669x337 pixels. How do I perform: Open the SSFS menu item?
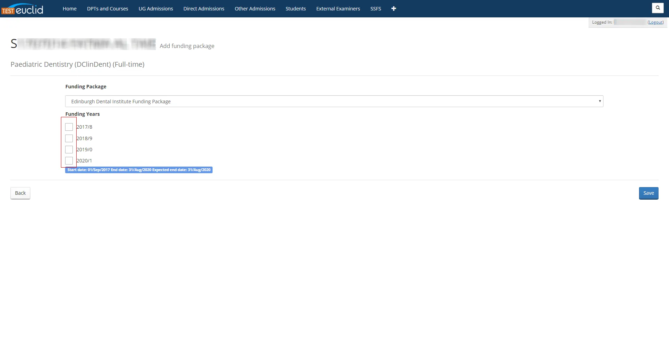[375, 9]
